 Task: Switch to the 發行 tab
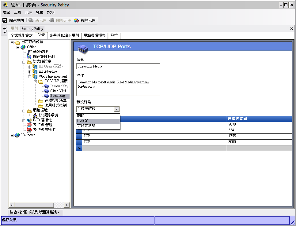[114, 35]
